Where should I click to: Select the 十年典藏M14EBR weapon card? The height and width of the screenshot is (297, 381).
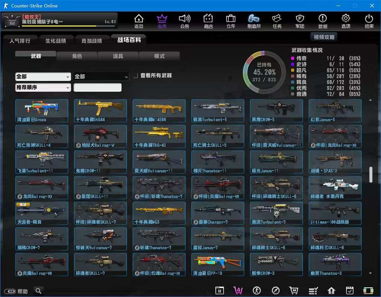click(x=159, y=111)
